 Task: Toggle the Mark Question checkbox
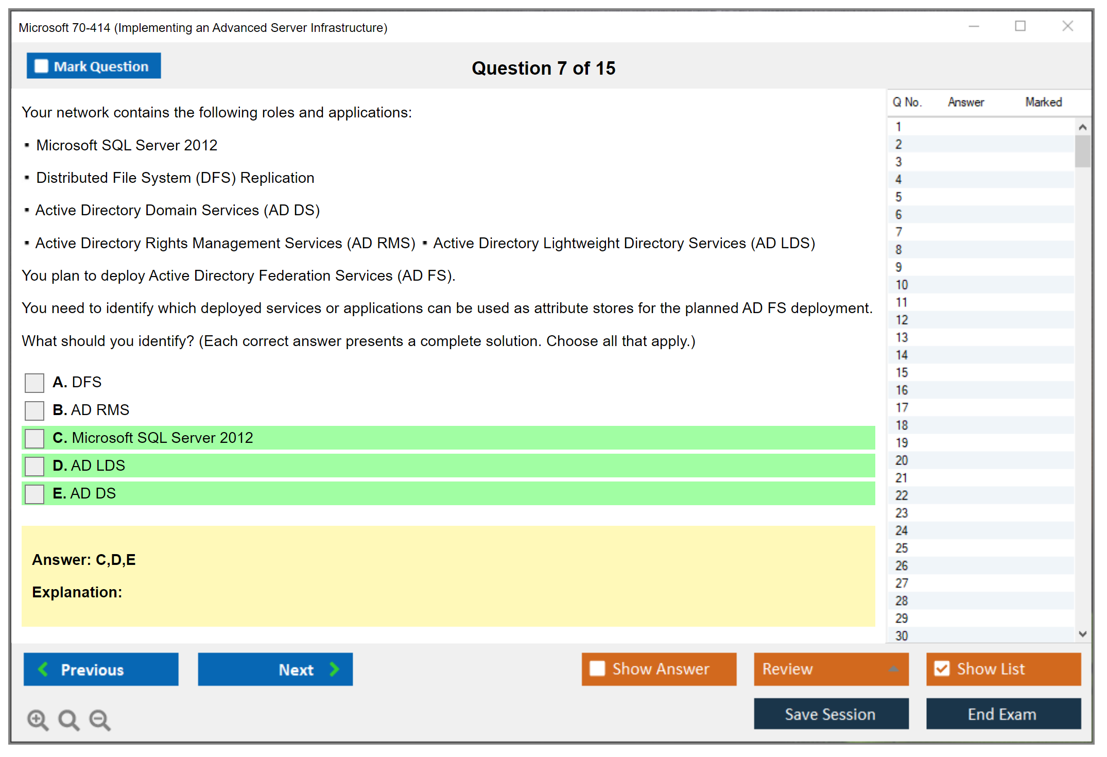tap(41, 66)
